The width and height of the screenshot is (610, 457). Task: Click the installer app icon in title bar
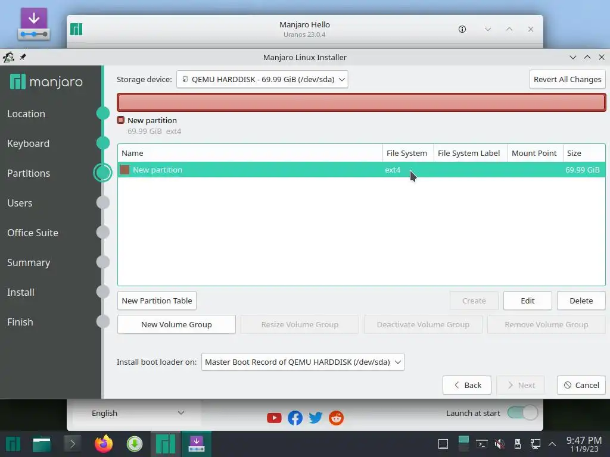8,57
